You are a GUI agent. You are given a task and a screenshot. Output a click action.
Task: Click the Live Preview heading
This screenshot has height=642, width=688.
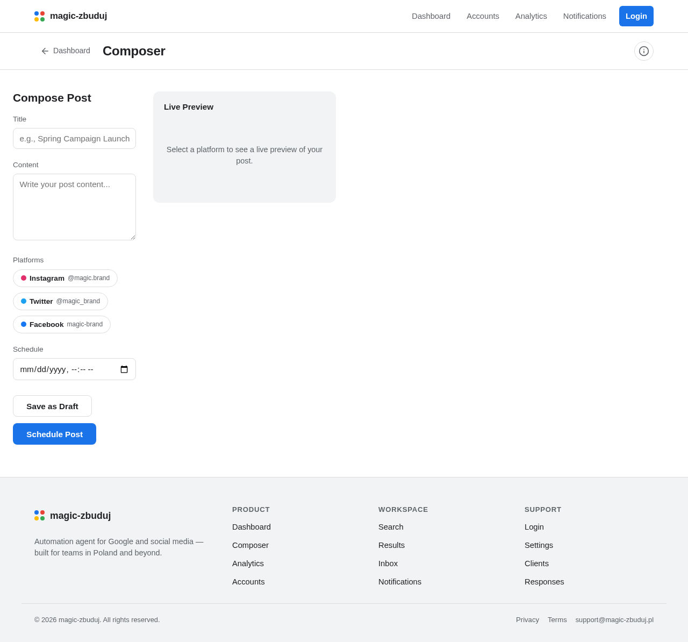click(x=189, y=106)
